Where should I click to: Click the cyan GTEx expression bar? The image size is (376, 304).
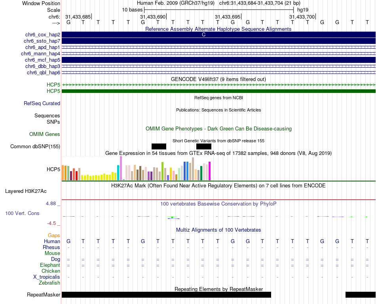coord(118,173)
